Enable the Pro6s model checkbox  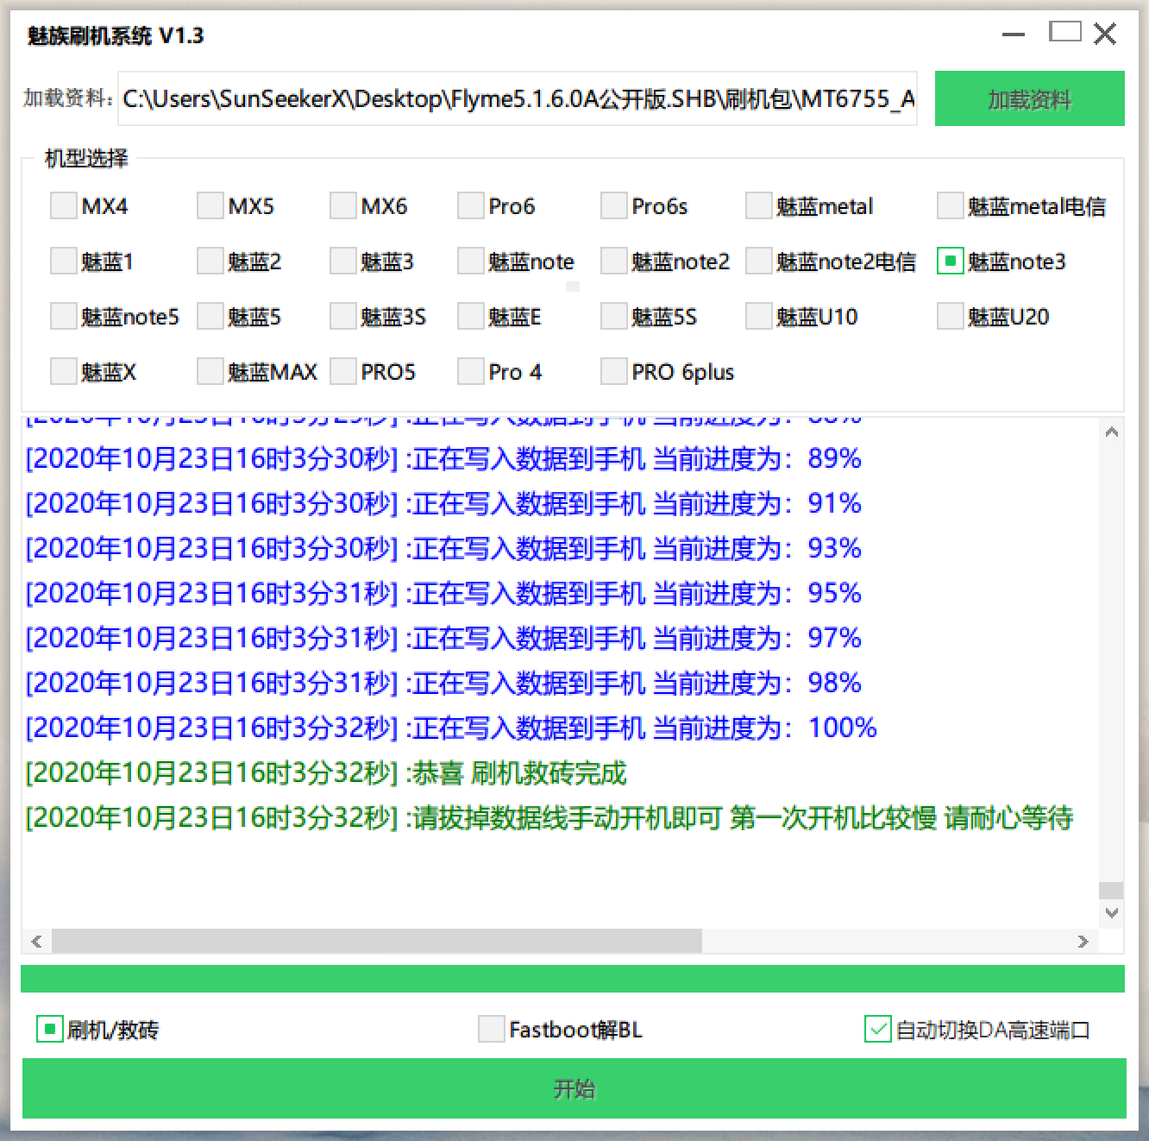click(x=613, y=206)
